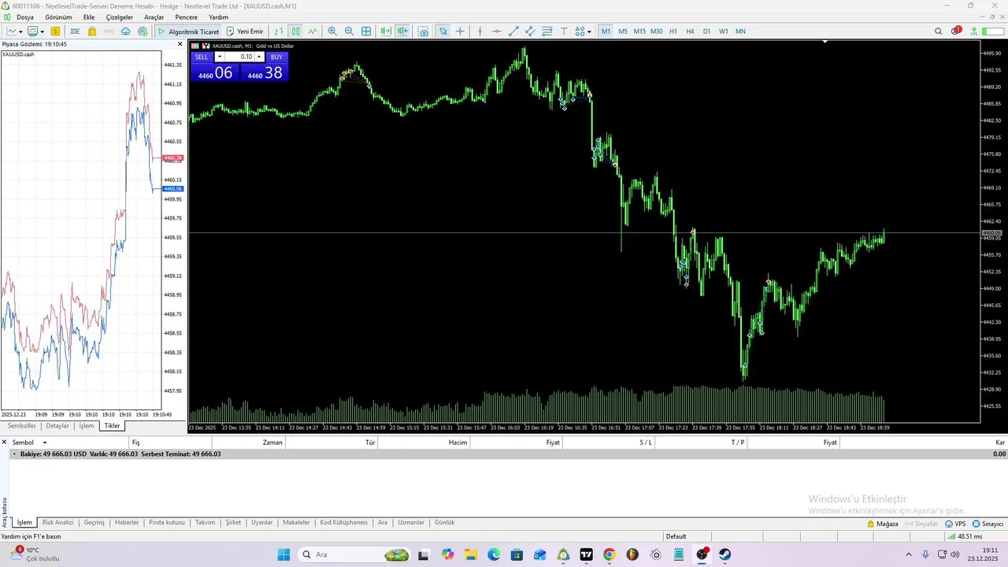Open the Araçlar menu
Image resolution: width=1008 pixels, height=567 pixels.
click(x=154, y=17)
